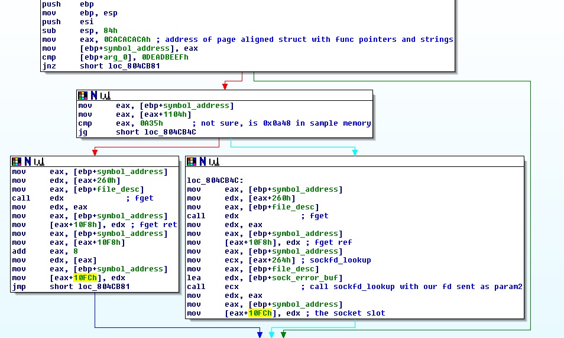Viewport: 564px width, 338px height.
Task: Click the 'mov eax, [eax+1104h]' instruction
Action: coord(135,114)
